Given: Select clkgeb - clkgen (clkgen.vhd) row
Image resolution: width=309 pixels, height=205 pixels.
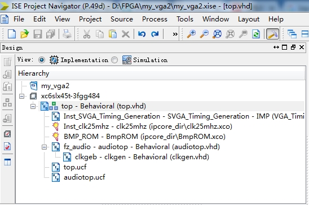Looking at the screenshot, I should 142,157.
